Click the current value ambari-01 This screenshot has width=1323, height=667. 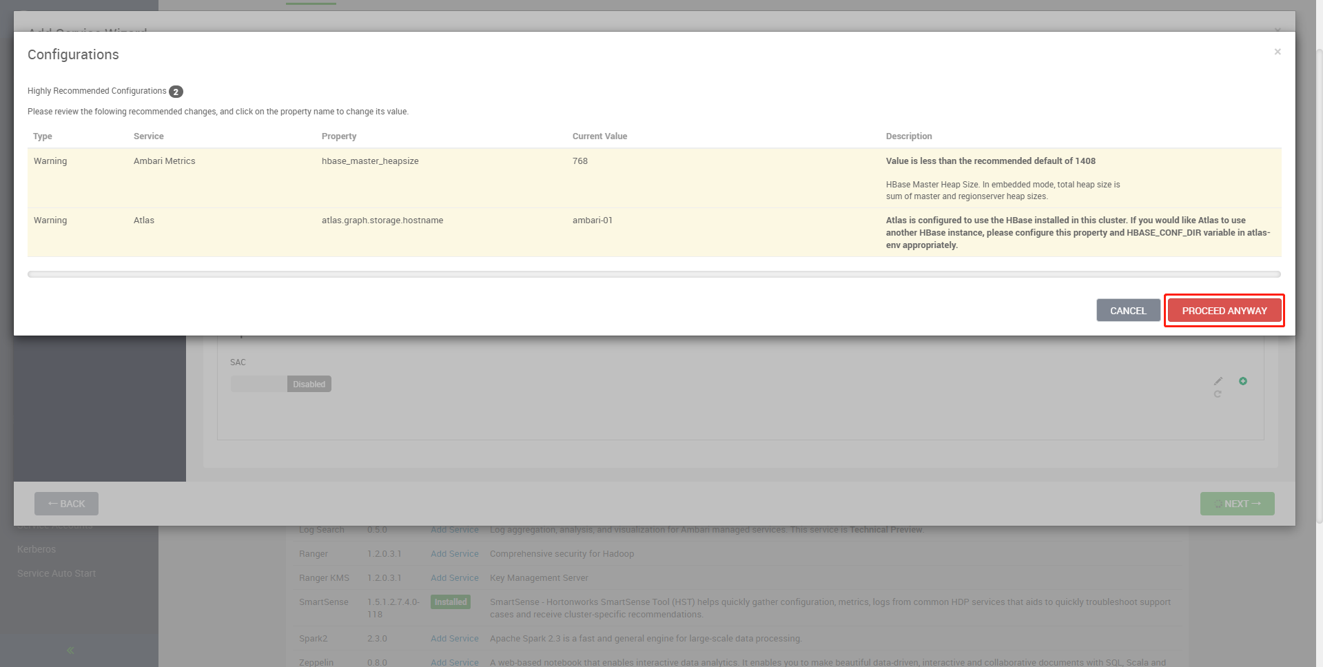pyautogui.click(x=593, y=220)
